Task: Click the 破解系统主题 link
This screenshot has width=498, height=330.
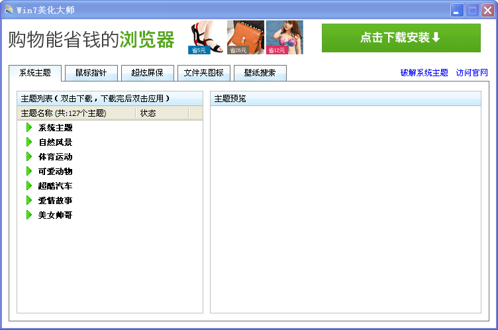Action: click(x=424, y=73)
